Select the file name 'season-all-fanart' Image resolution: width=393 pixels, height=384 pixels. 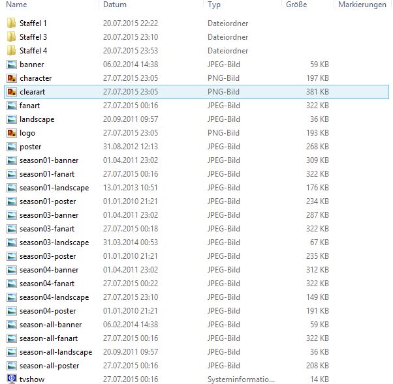[x=48, y=338]
